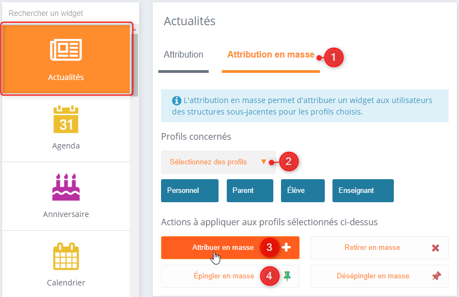The width and height of the screenshot is (459, 297).
Task: Expand profiles list with the orange arrow
Action: 263,162
